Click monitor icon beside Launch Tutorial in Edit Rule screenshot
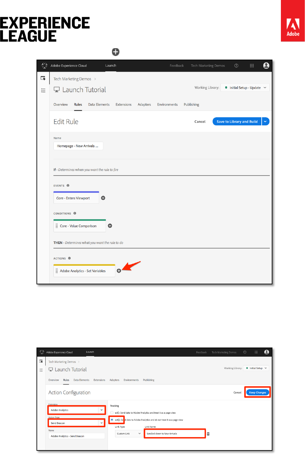 57,90
